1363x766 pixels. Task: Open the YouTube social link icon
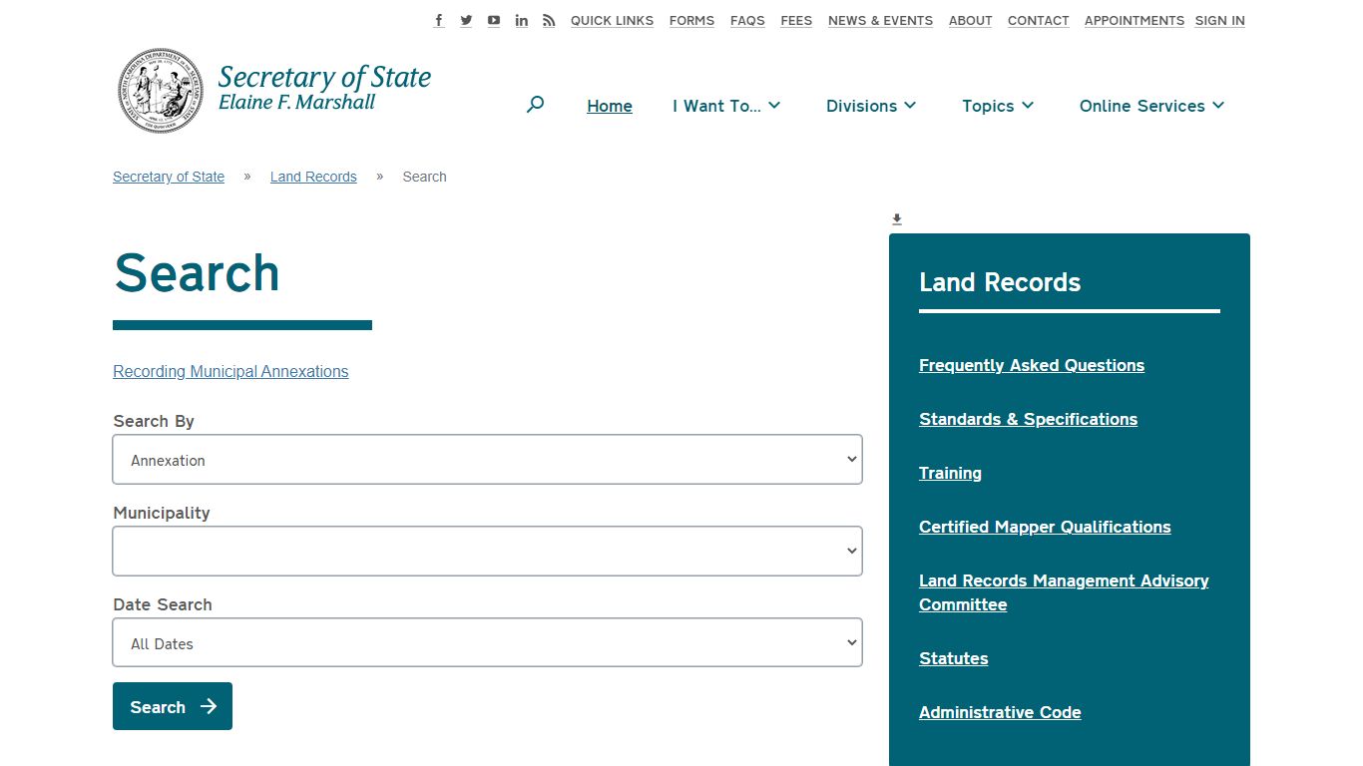click(x=494, y=20)
